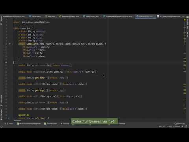Screen dimensions: 189x142
Task: Switch to the Main.java editor tab
Action: point(50,17)
